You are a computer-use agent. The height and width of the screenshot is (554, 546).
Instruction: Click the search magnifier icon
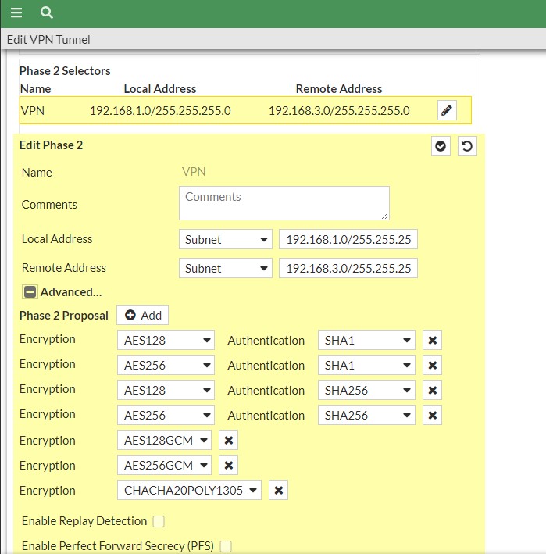click(x=47, y=13)
